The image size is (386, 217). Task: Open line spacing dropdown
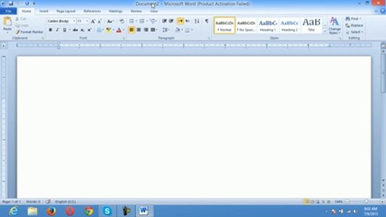pyautogui.click(x=166, y=30)
